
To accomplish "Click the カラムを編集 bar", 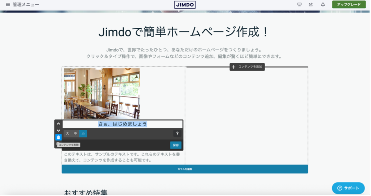I will [185, 170].
